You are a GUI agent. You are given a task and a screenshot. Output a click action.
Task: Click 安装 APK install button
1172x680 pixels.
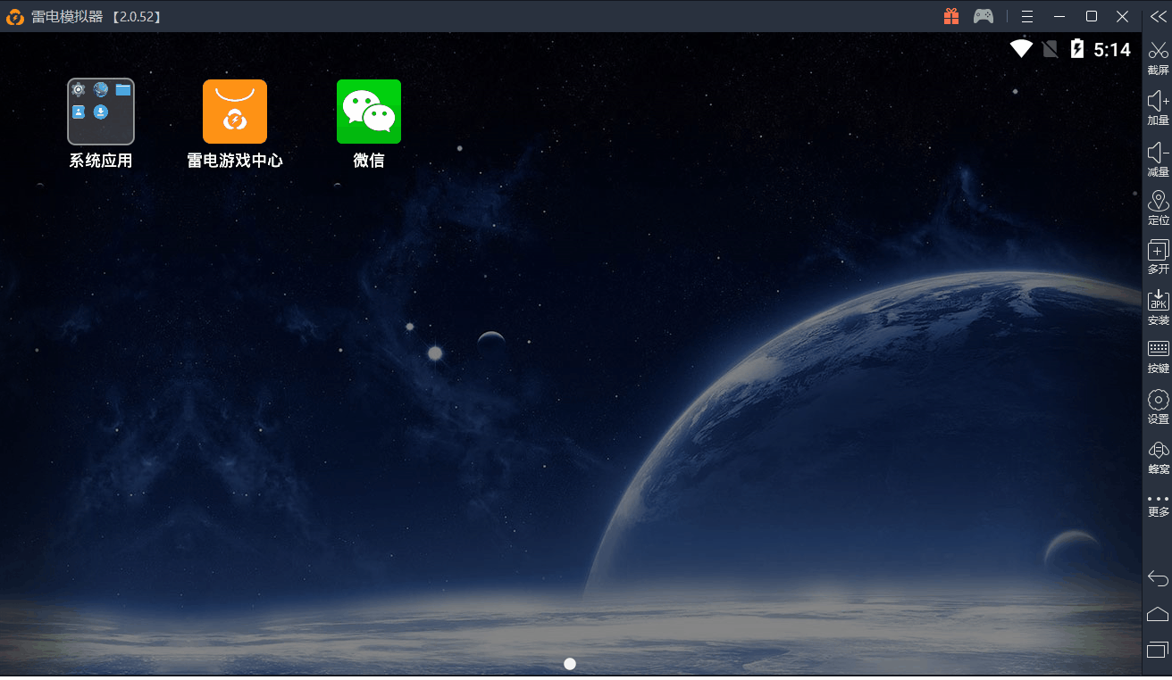(1159, 307)
